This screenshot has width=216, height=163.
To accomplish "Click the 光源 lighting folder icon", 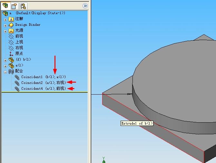I will point(11,31).
